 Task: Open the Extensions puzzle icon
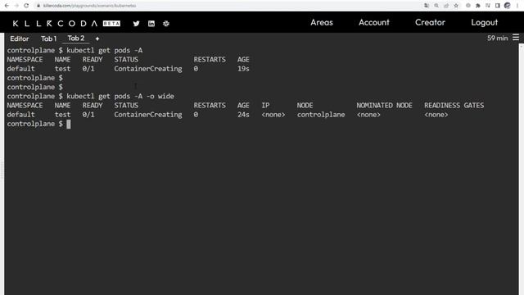tap(478, 6)
